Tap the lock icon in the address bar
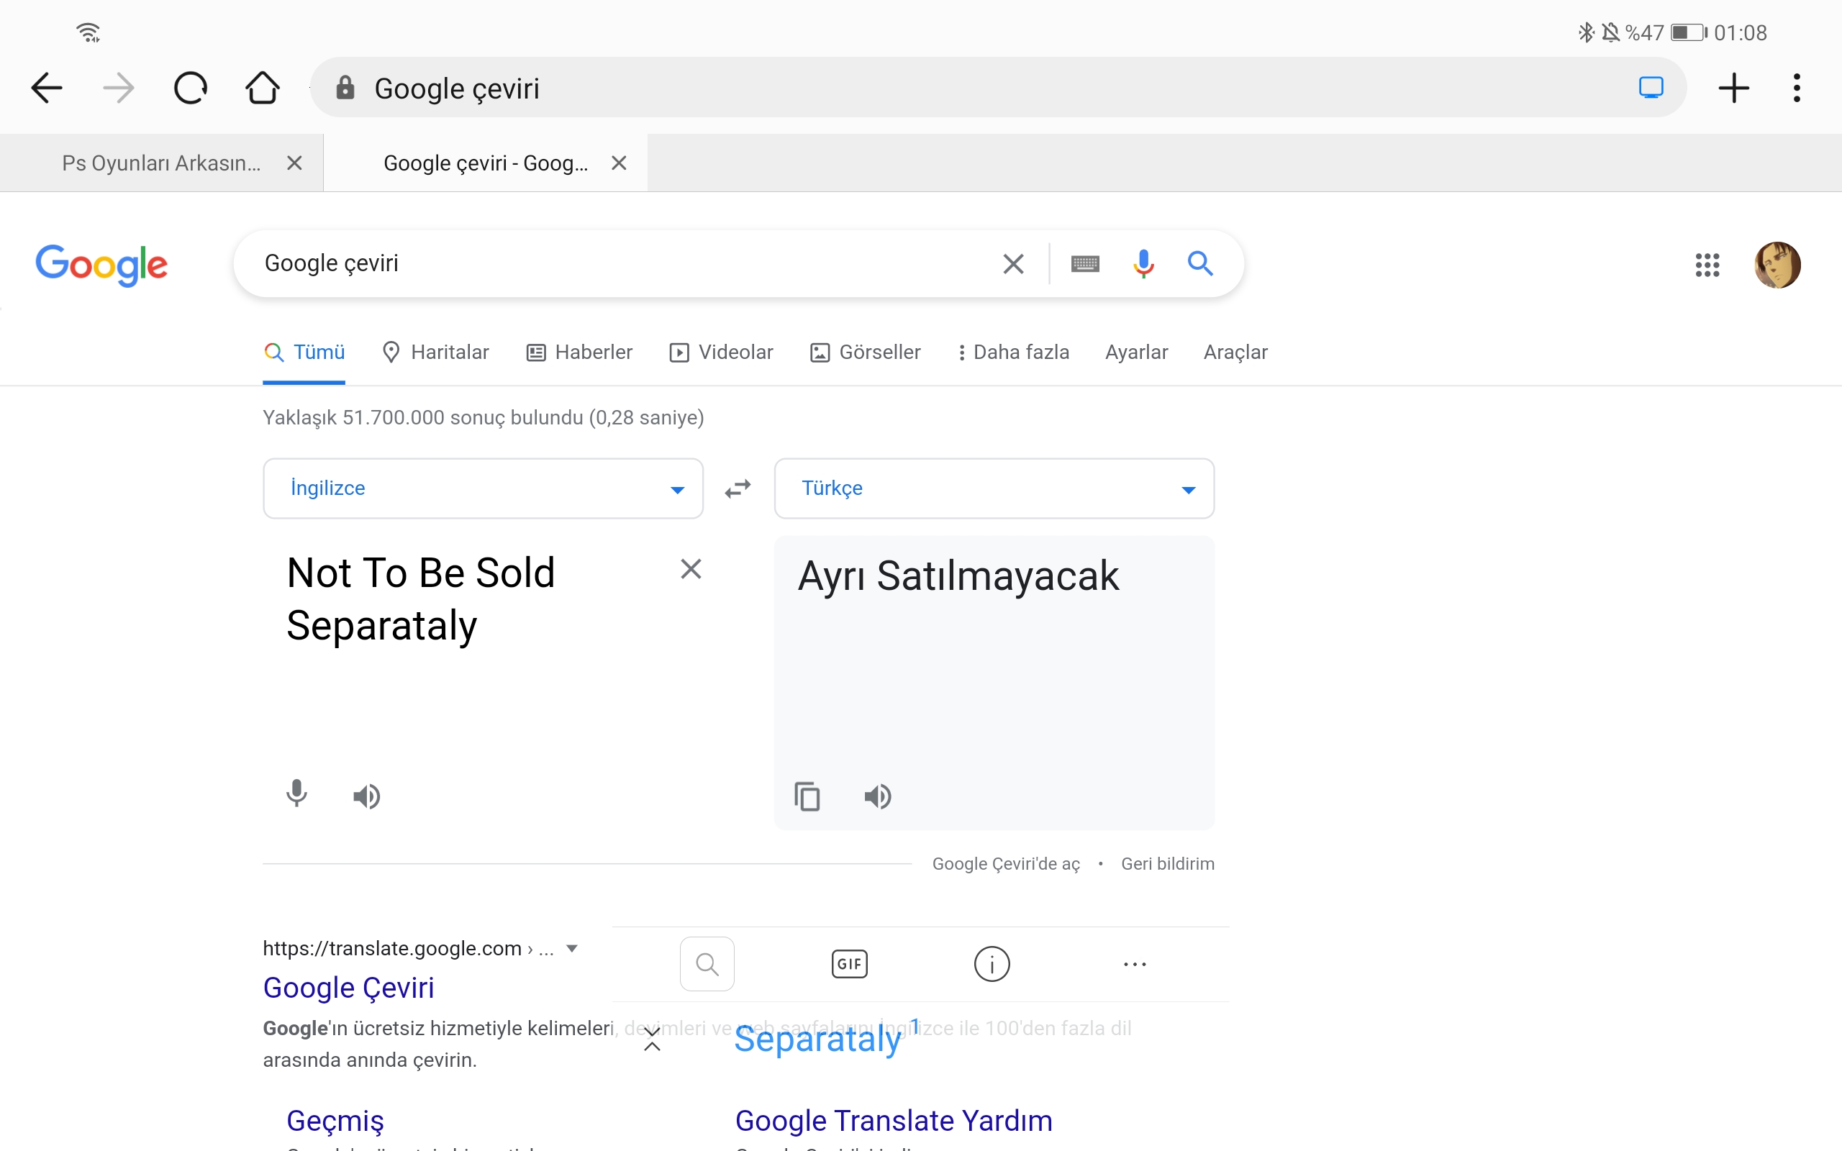The height and width of the screenshot is (1151, 1842). (x=345, y=88)
